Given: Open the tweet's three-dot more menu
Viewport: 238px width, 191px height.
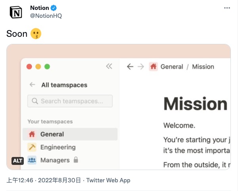Looking at the screenshot, I should coord(227,8).
